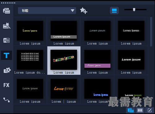Open the AB Transitions category

6,40
